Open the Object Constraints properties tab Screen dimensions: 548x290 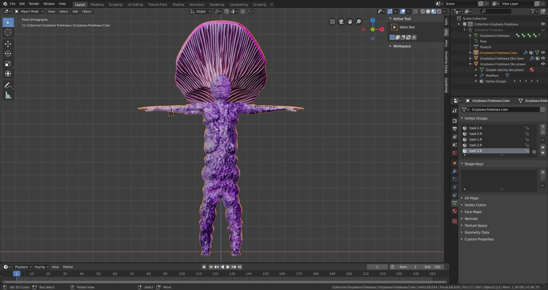tap(455, 195)
